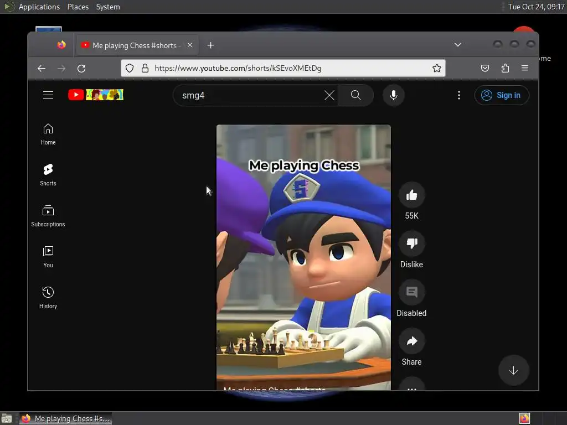
Task: Focus the URL address bar
Action: [x=283, y=68]
